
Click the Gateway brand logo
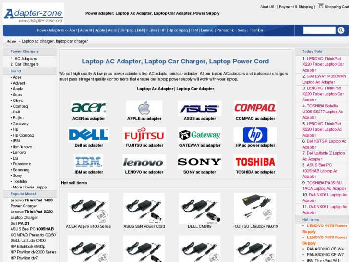tap(199, 135)
